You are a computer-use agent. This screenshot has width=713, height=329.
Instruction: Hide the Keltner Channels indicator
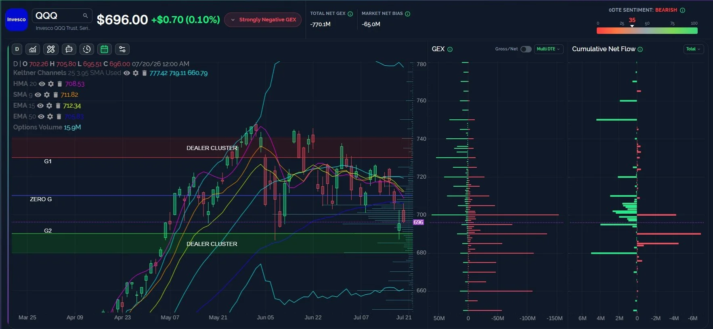(127, 73)
